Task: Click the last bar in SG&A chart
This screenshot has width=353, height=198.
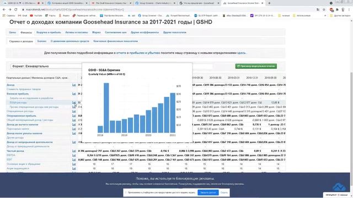Action: (x=173, y=113)
